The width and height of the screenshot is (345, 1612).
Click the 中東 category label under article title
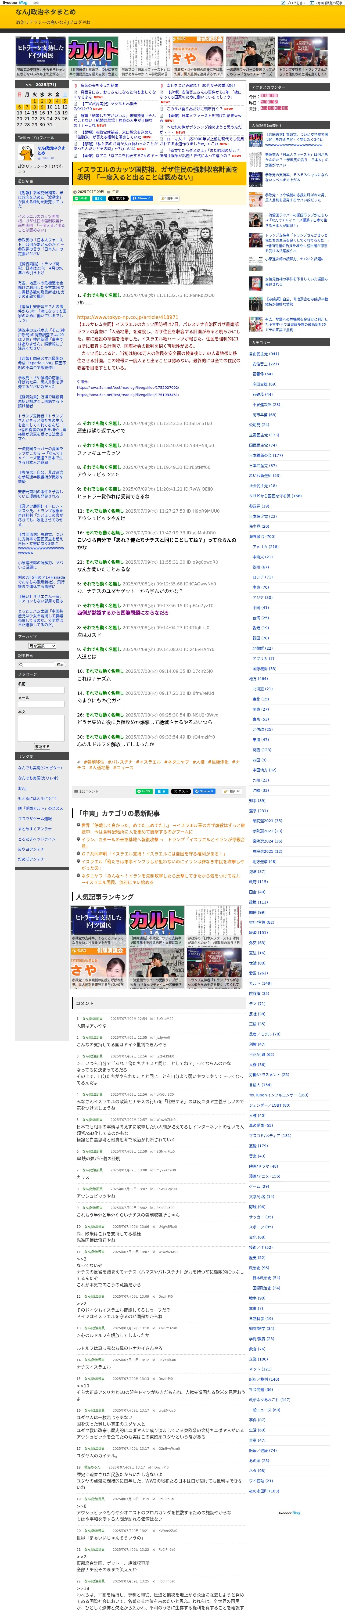coord(115,192)
